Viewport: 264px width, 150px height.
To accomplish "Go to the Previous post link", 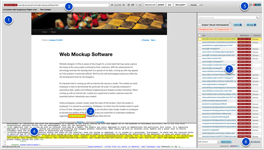I will pyautogui.click(x=145, y=40).
